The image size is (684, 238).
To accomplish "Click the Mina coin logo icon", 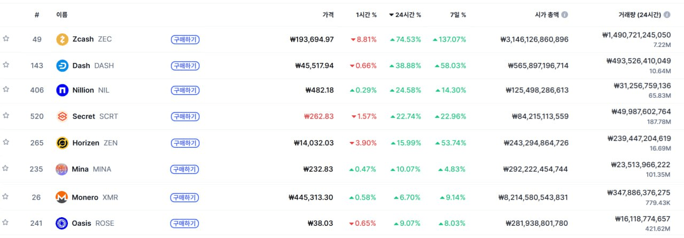I will click(x=62, y=169).
